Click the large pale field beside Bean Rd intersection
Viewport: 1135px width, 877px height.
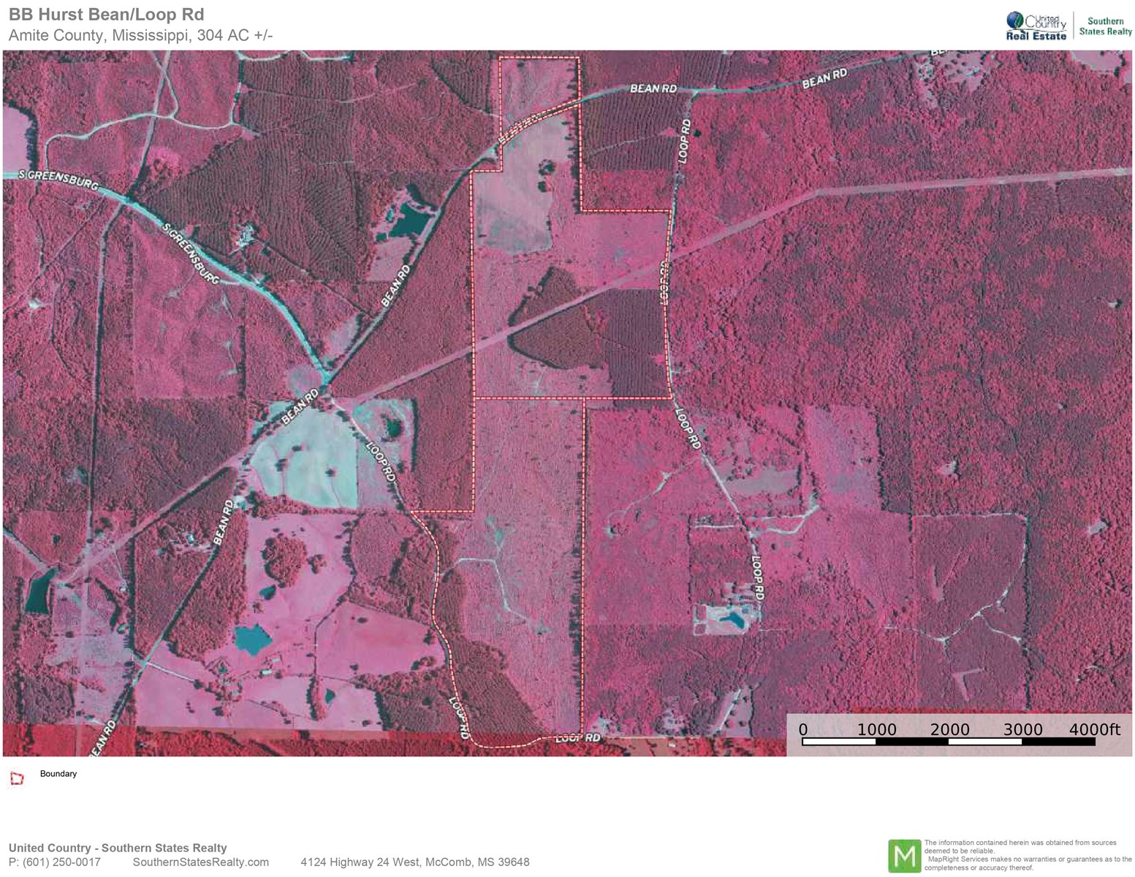coord(303,458)
